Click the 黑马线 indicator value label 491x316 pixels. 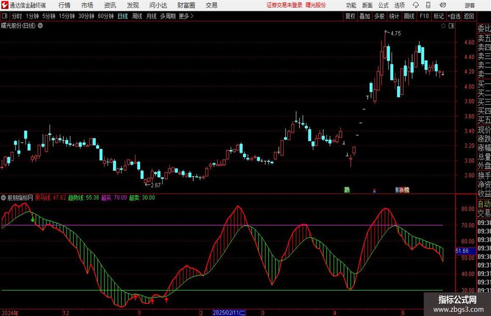[x=50, y=197]
